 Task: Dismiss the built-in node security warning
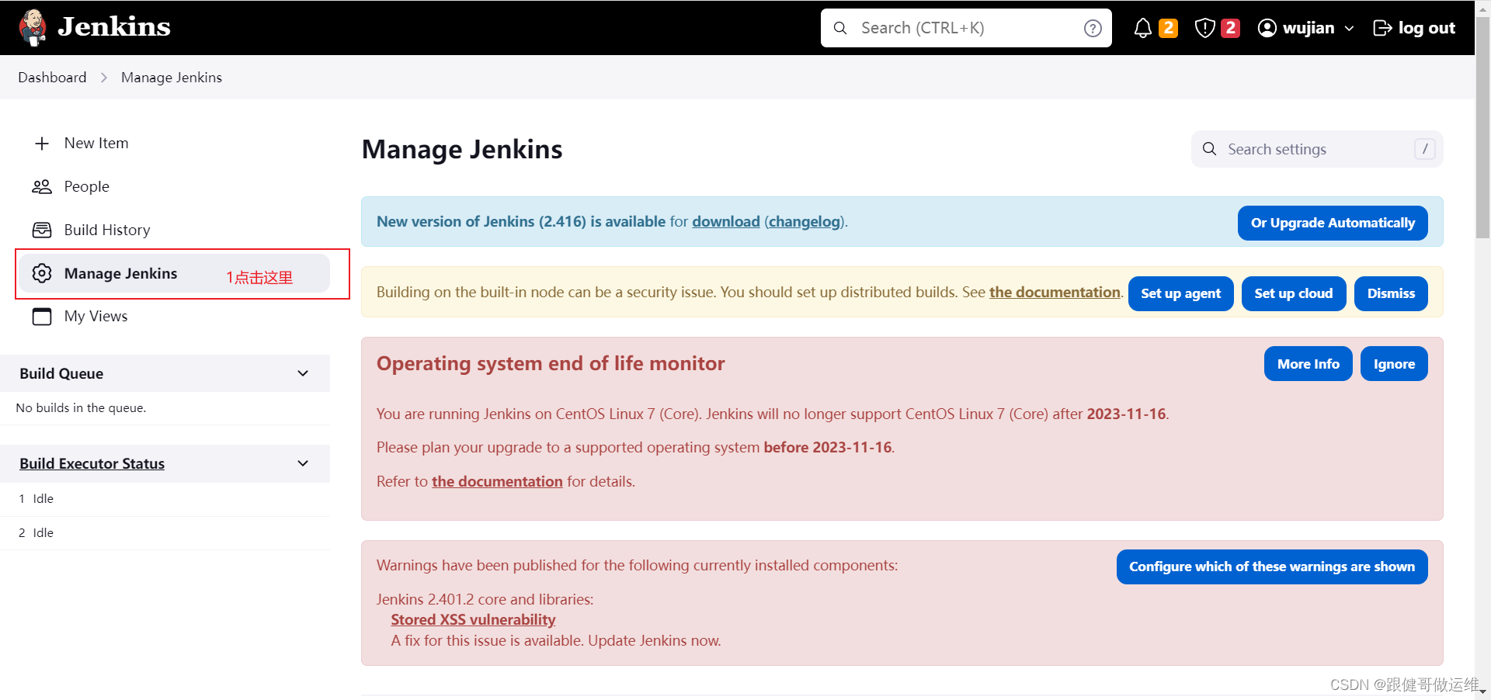tap(1391, 294)
